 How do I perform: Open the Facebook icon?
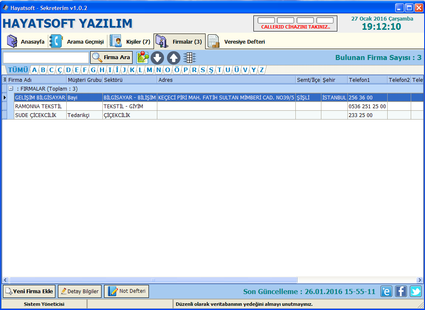(x=401, y=291)
